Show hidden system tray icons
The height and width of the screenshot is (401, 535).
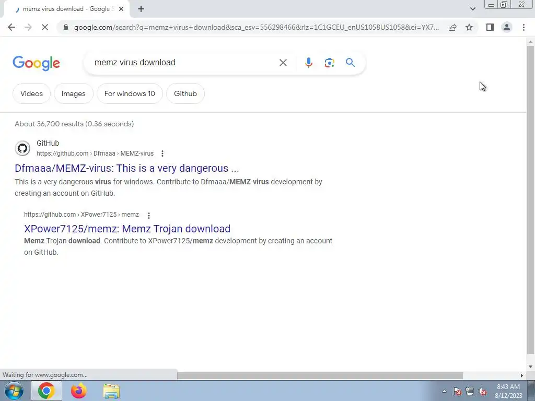[444, 391]
